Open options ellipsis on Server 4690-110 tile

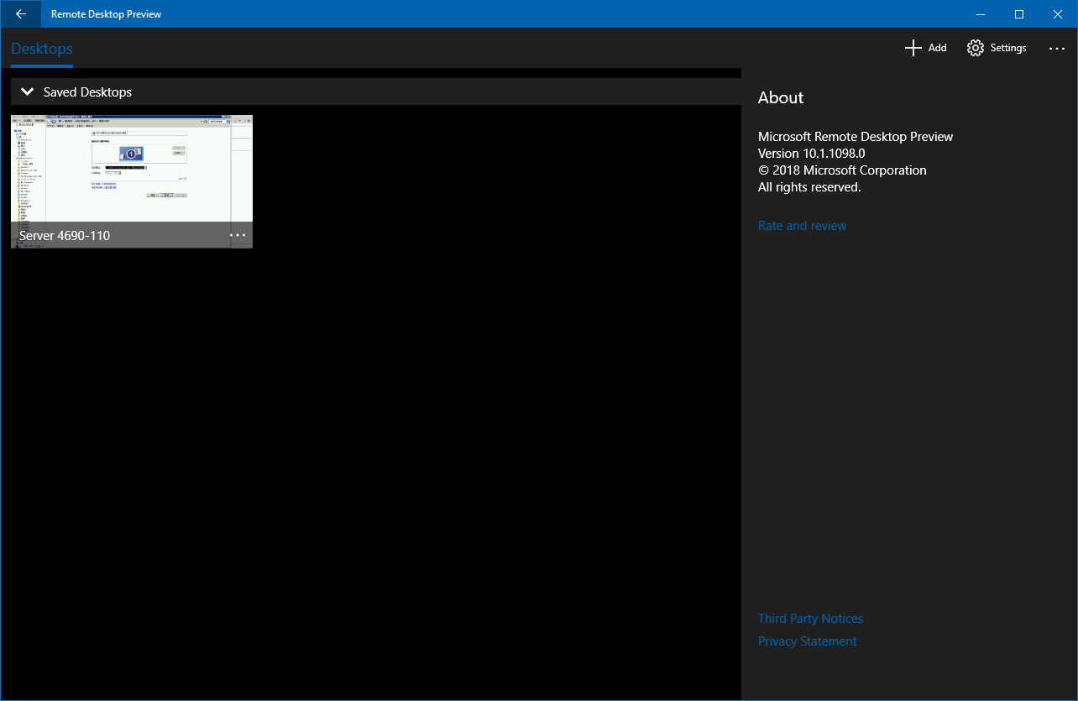(x=238, y=235)
